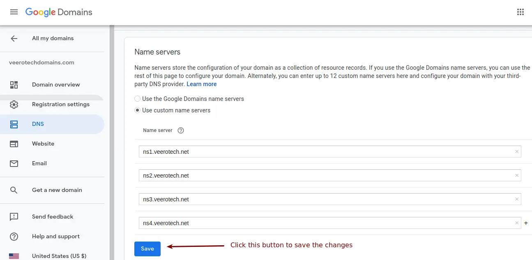Screen dimensions: 532x260
Task: Click the back arrow to all domains
Action: [x=14, y=39]
